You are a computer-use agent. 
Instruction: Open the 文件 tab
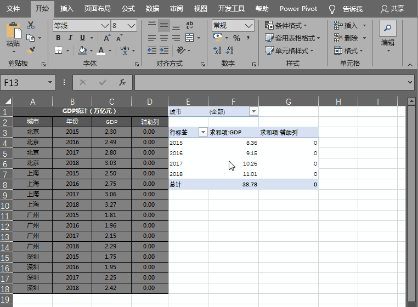pos(13,9)
